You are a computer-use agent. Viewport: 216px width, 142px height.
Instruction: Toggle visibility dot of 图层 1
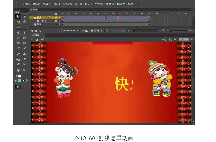(53, 24)
